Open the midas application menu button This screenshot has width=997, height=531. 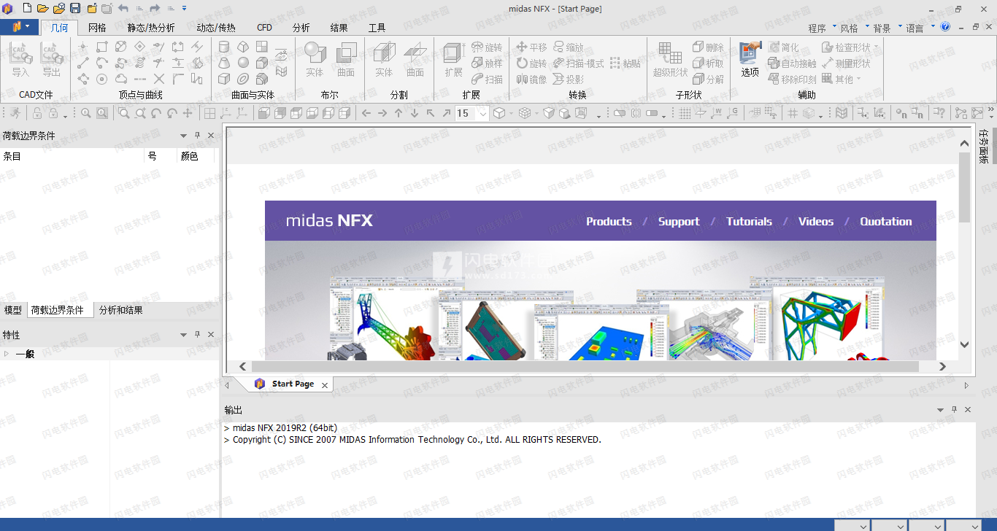point(20,27)
